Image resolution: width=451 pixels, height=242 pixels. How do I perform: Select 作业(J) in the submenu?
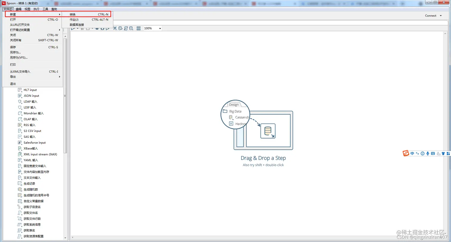(x=87, y=20)
